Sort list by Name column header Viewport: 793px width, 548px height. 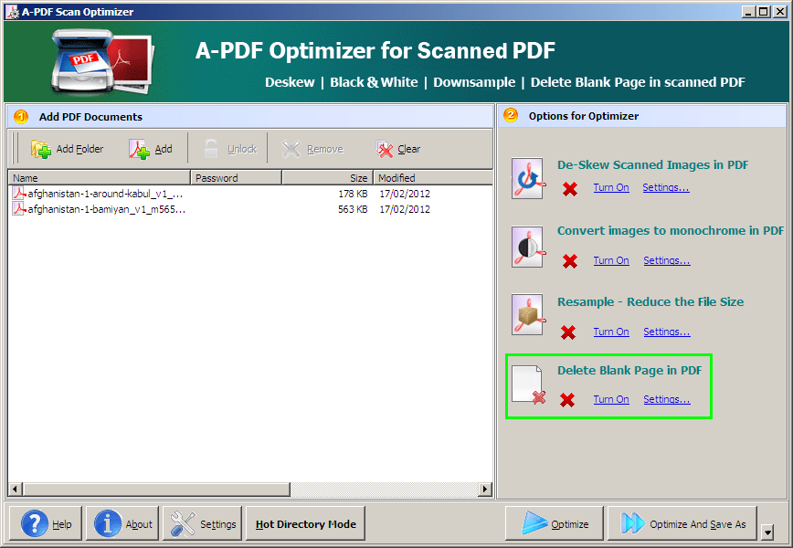click(x=99, y=178)
